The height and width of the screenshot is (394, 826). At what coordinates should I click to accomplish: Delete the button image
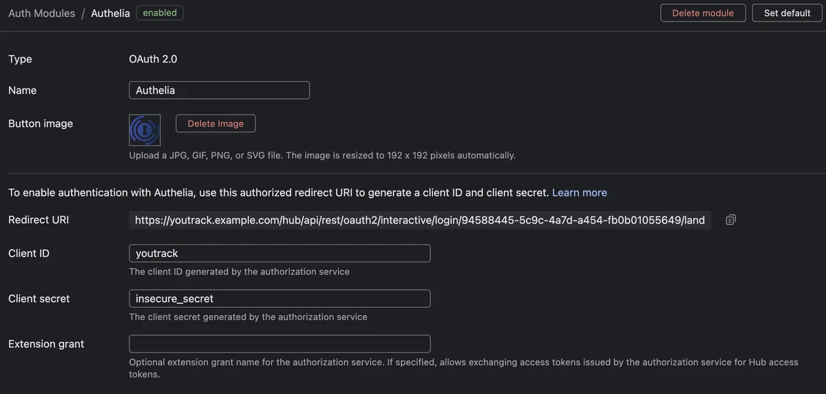click(215, 123)
